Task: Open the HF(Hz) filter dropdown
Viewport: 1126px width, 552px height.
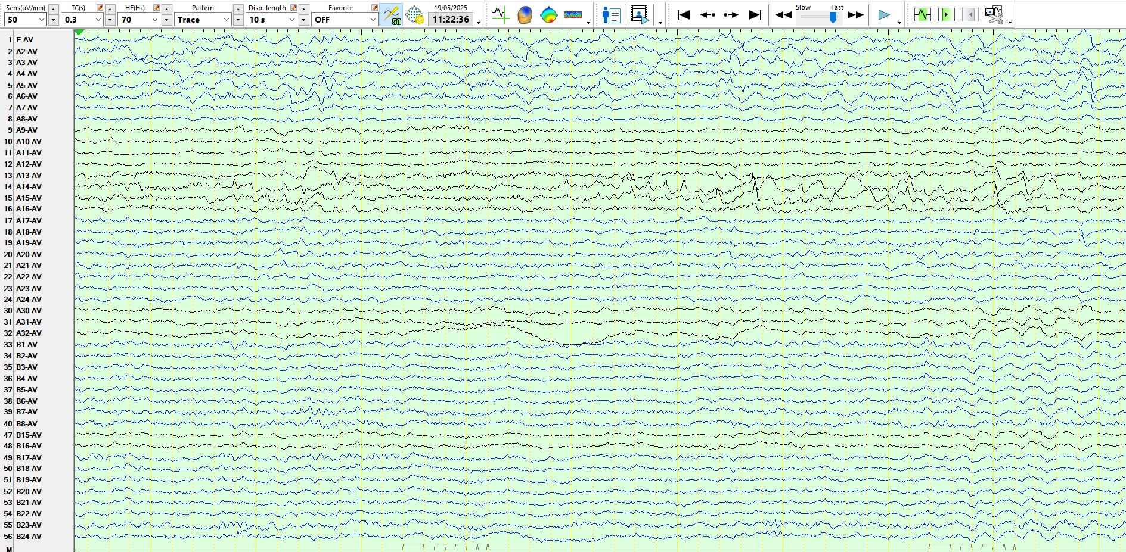Action: pos(154,20)
